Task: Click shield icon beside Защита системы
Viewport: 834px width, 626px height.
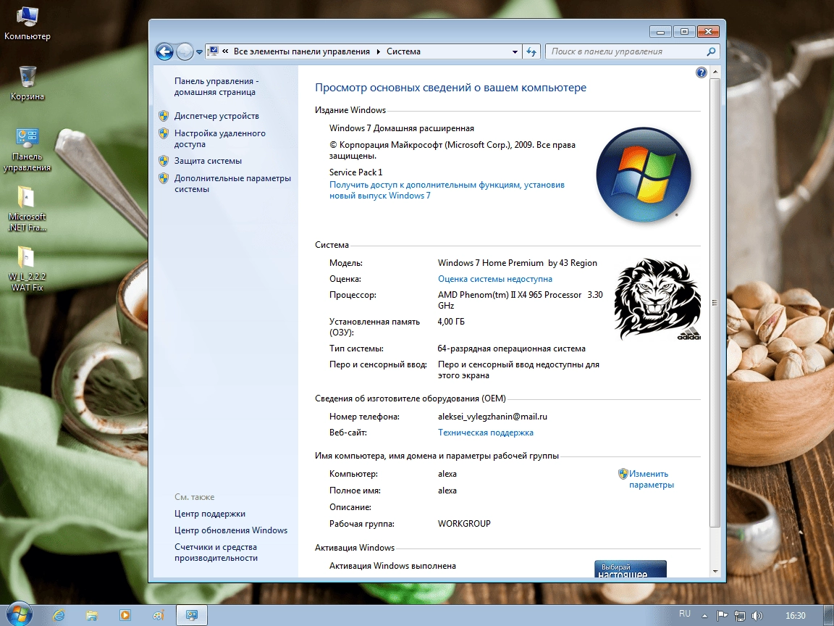Action: pos(164,161)
